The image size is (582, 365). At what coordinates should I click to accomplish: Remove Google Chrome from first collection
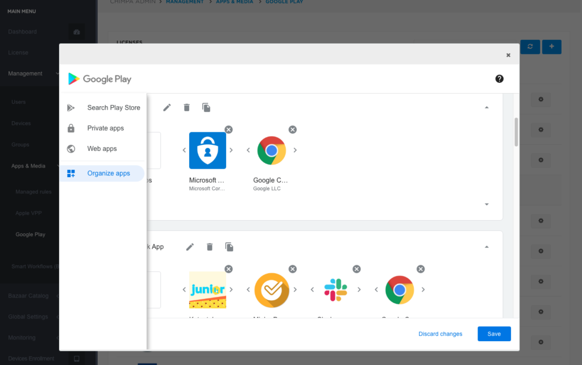click(x=293, y=129)
